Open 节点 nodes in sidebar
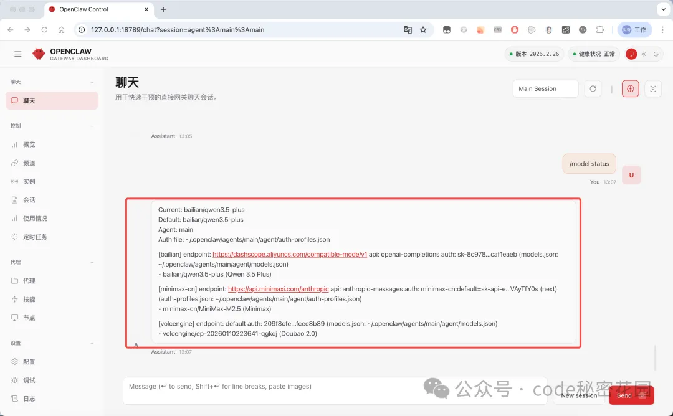This screenshot has width=673, height=416. tap(52, 318)
